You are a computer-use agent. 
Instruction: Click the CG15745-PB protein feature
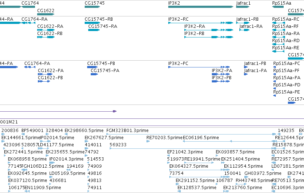92,67
